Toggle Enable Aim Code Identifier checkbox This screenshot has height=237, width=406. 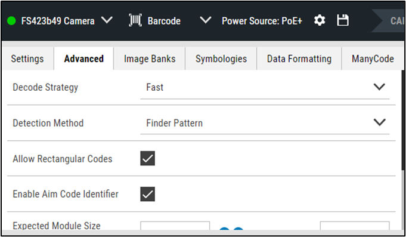point(148,194)
